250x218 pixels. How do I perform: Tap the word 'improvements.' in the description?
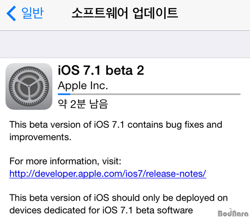40,137
